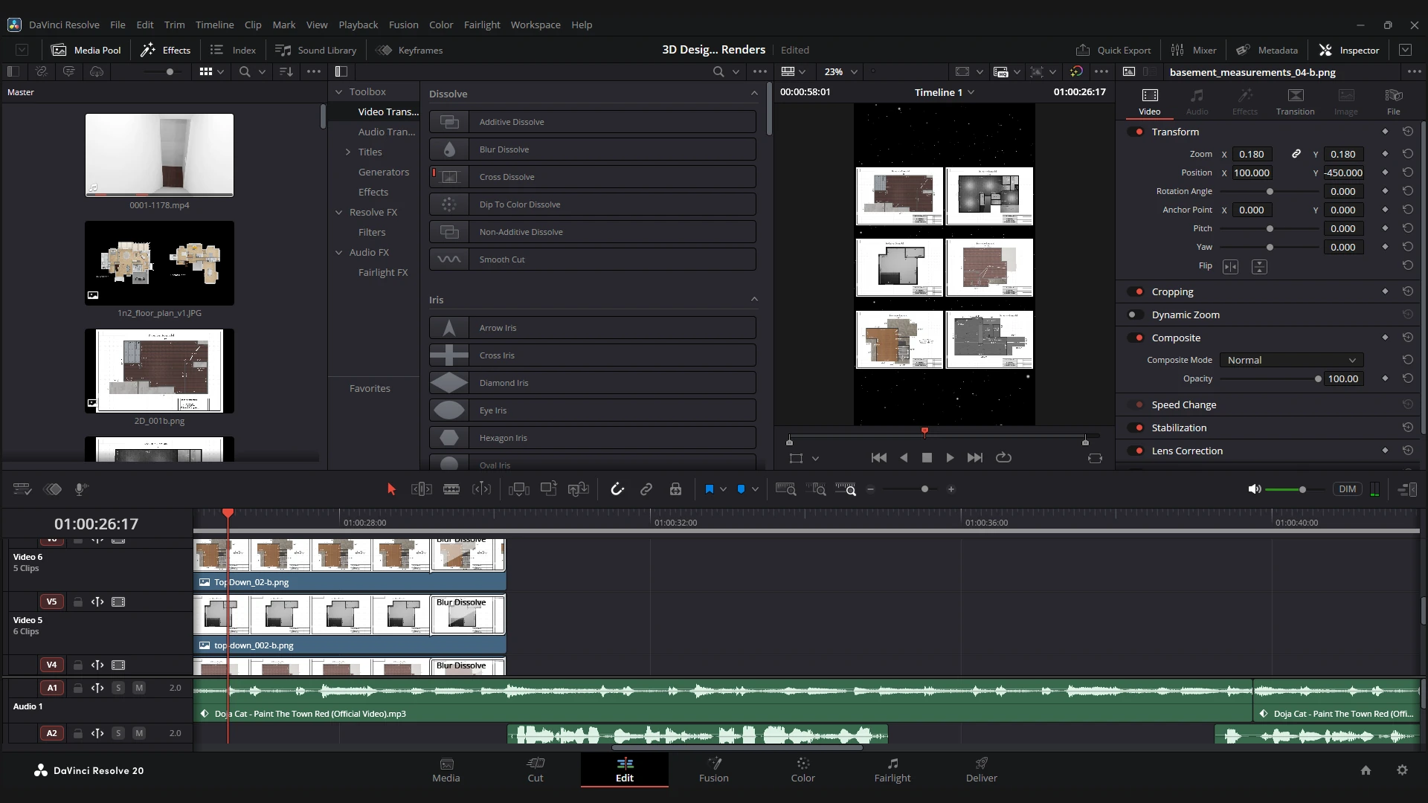The width and height of the screenshot is (1428, 803).
Task: Open the Timeline 1 name dropdown
Action: [971, 92]
